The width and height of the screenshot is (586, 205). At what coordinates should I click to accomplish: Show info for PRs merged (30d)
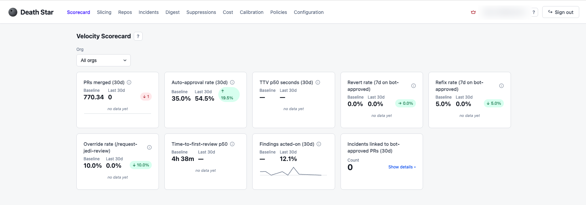(x=129, y=82)
